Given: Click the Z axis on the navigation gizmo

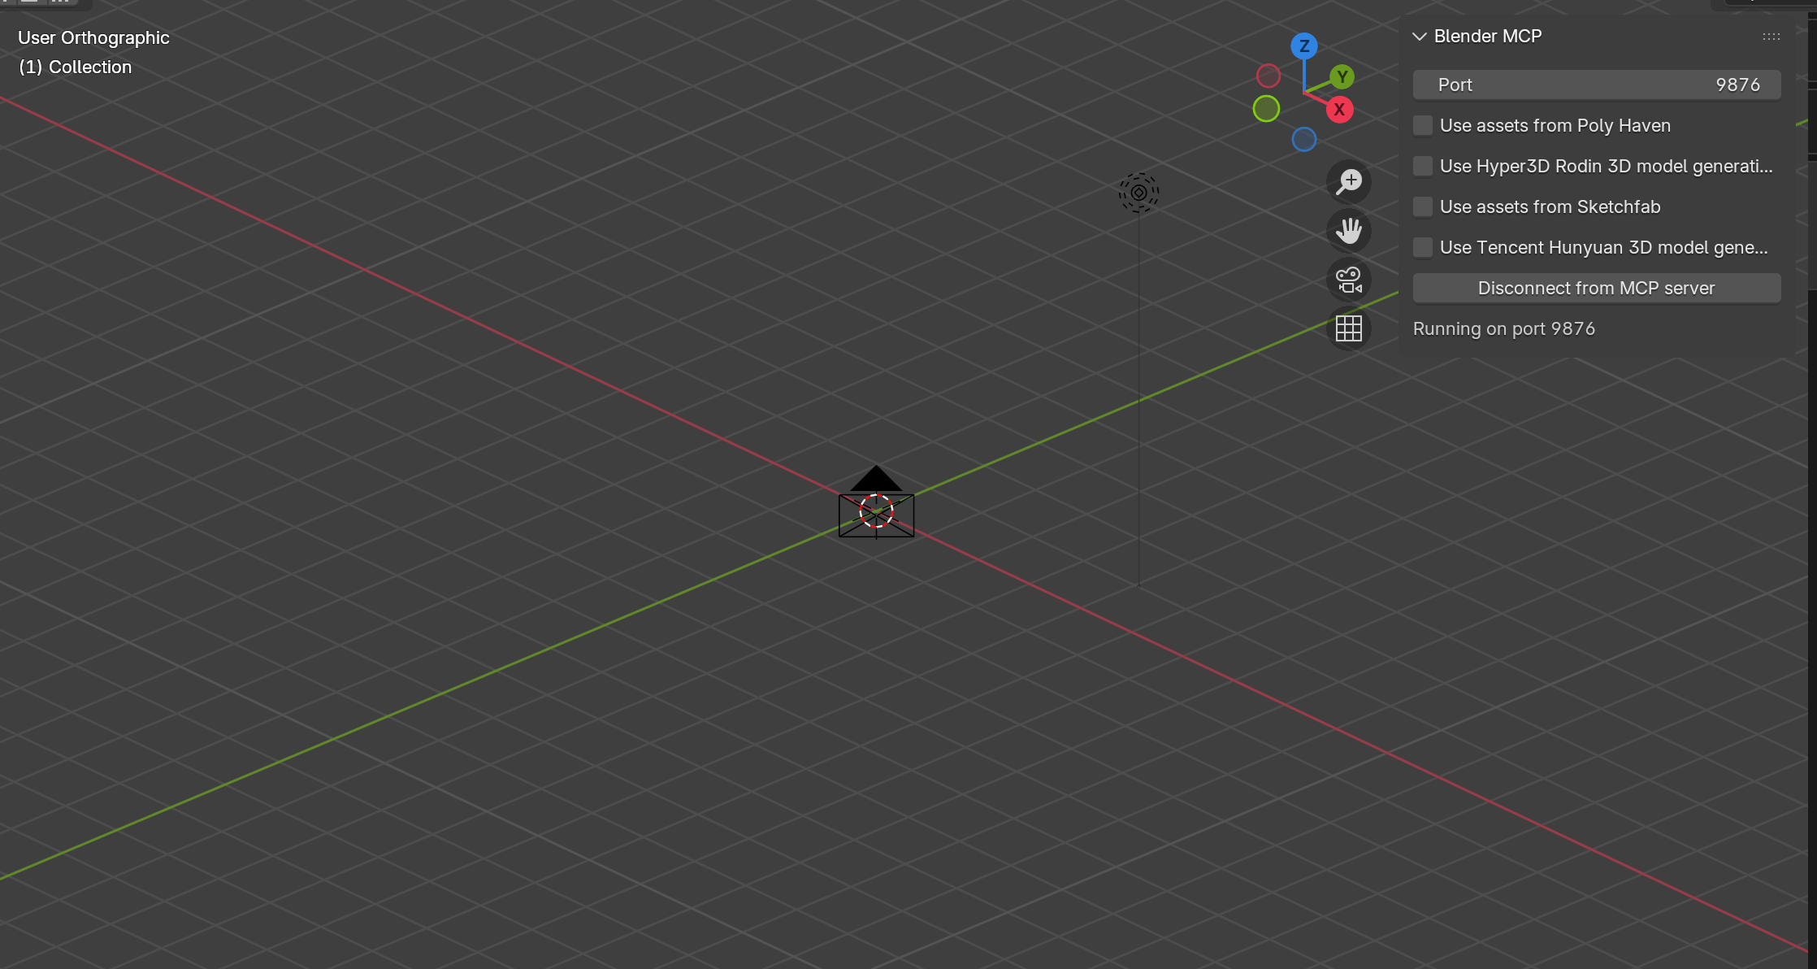Looking at the screenshot, I should (x=1303, y=46).
